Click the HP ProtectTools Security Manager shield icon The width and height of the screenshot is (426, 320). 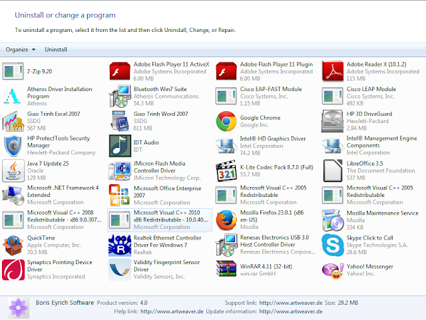tap(13, 146)
